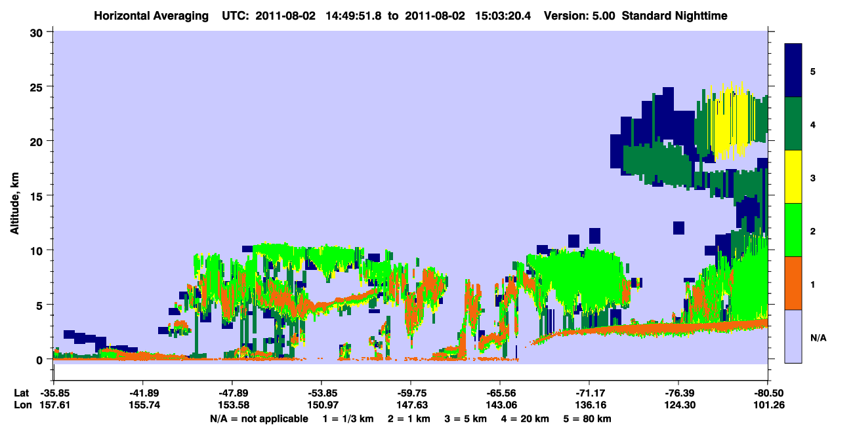Click the 'Lat' row label
Viewport: 853px width, 437px height.
22,393
